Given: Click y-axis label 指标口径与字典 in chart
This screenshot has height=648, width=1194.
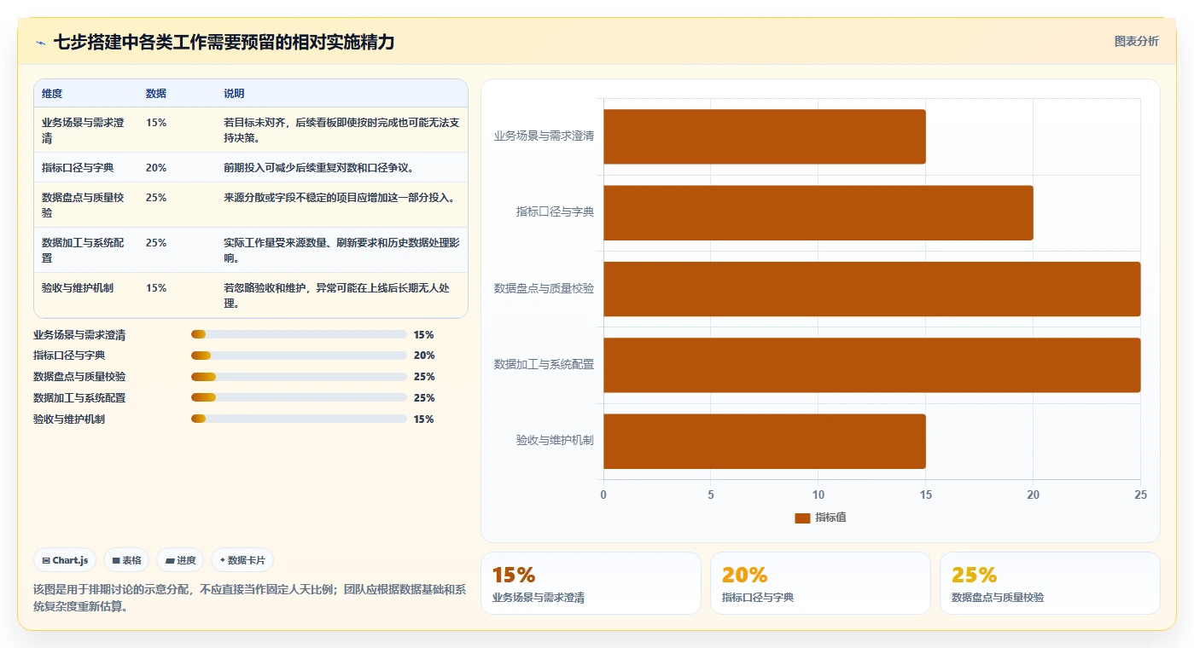Looking at the screenshot, I should point(555,212).
